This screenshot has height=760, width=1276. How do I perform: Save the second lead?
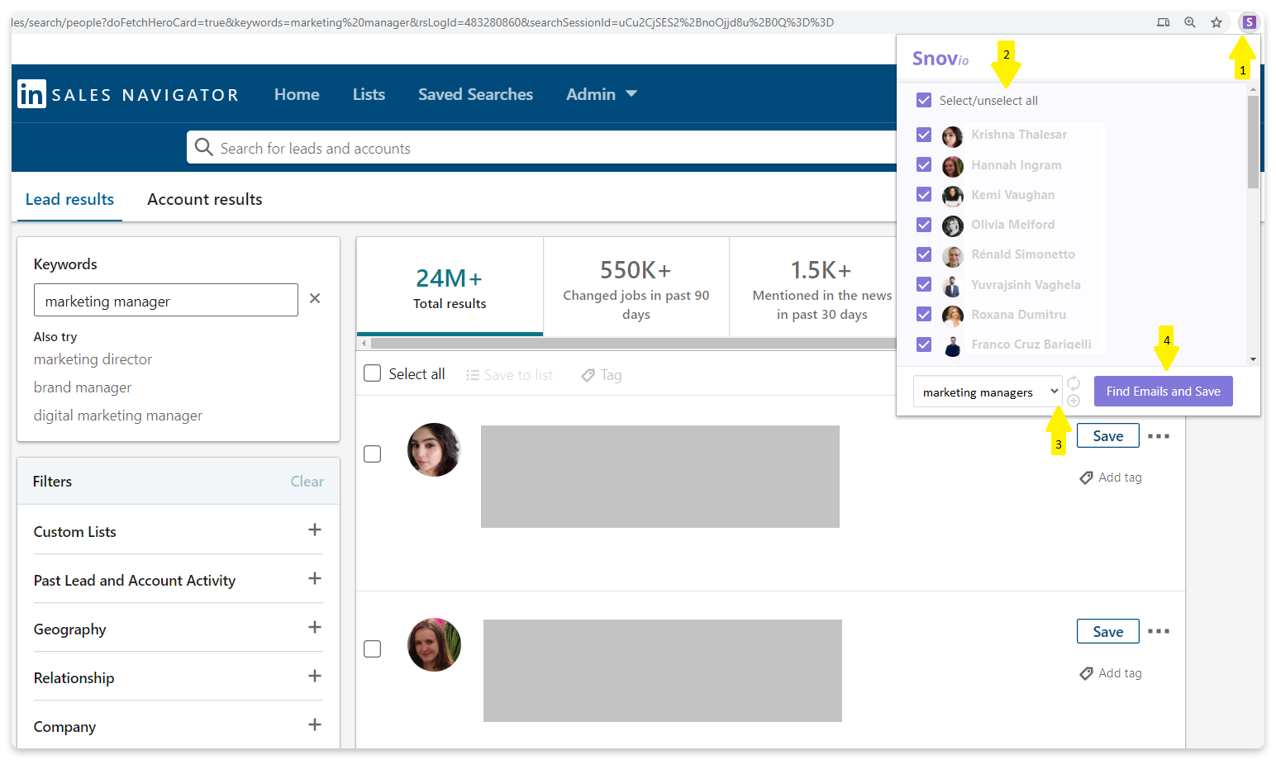click(x=1107, y=631)
